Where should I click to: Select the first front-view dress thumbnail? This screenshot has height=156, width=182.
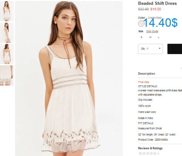[7, 11]
